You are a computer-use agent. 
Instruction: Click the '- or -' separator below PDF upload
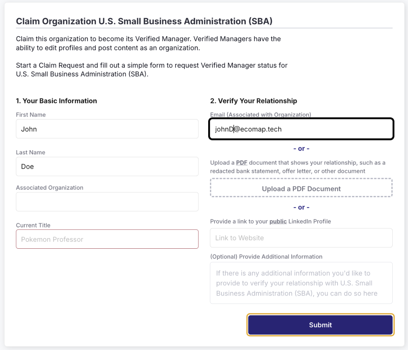[x=301, y=207]
